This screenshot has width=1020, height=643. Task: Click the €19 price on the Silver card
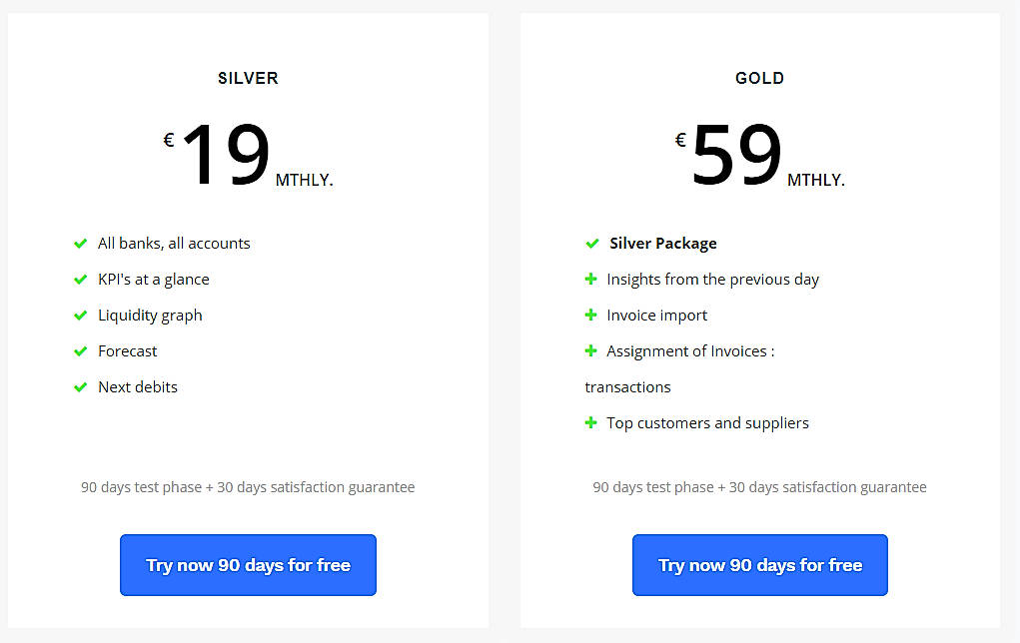tap(240, 150)
